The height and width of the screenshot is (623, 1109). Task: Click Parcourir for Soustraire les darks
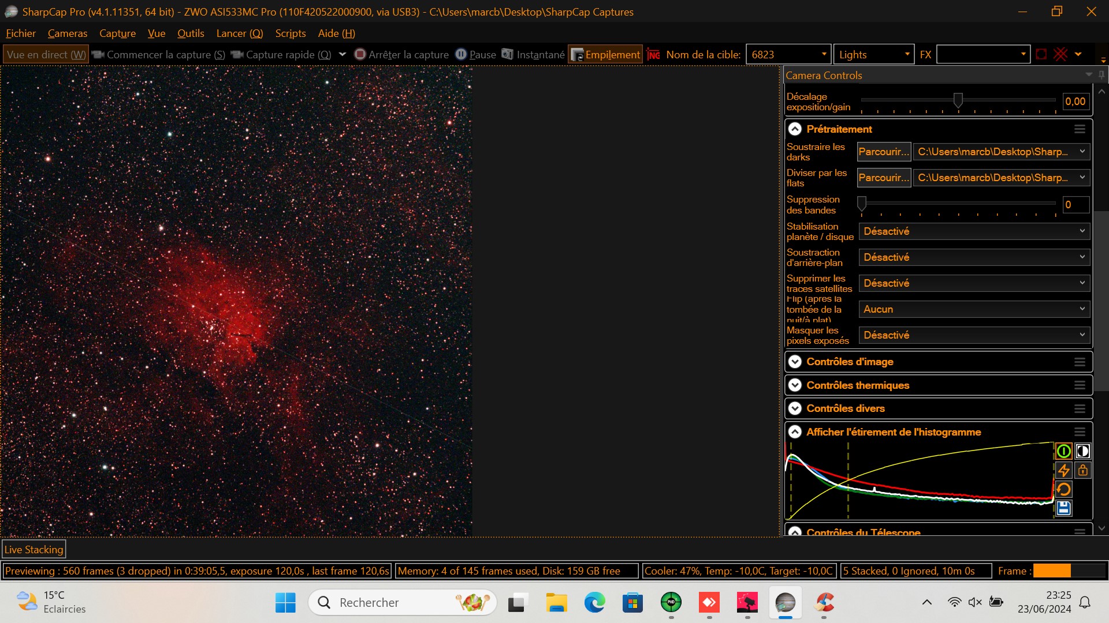pyautogui.click(x=884, y=152)
